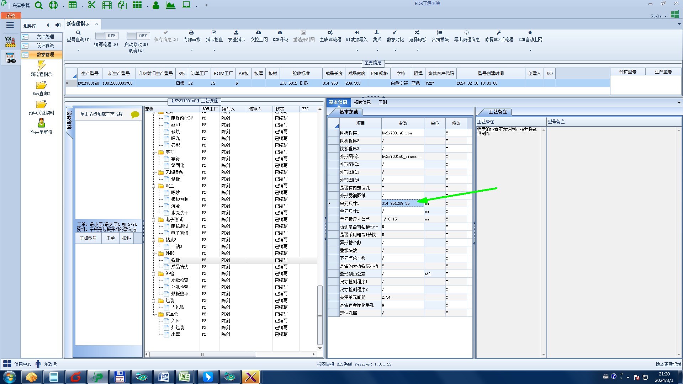The image size is (683, 384).
Task: Toggle the 编写流程 OFF switch
Action: point(106,36)
